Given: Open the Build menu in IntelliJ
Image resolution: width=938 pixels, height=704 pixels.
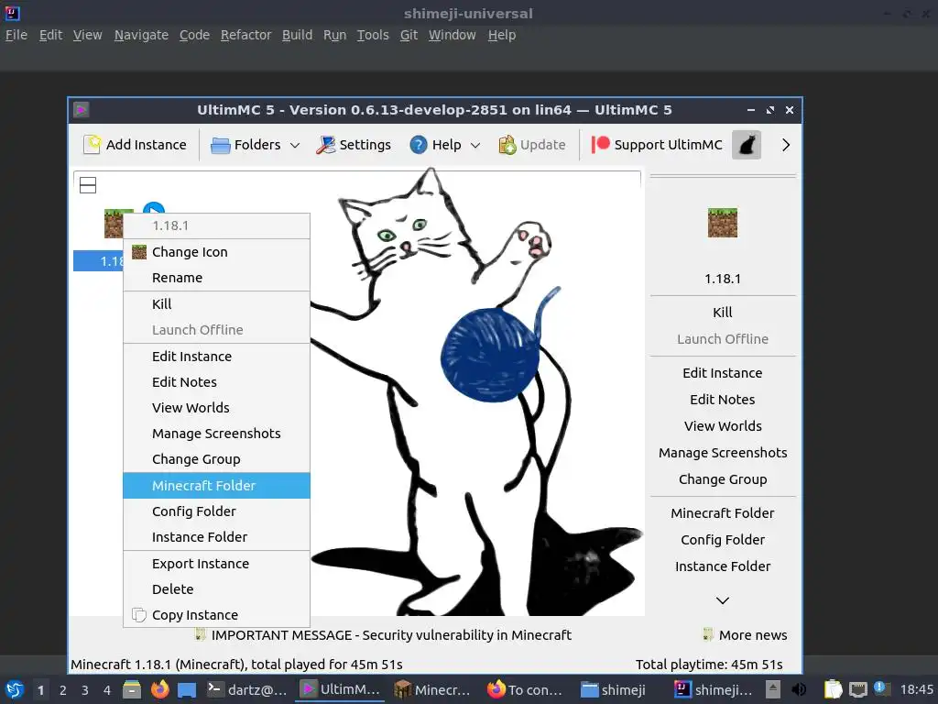Looking at the screenshot, I should coord(298,36).
